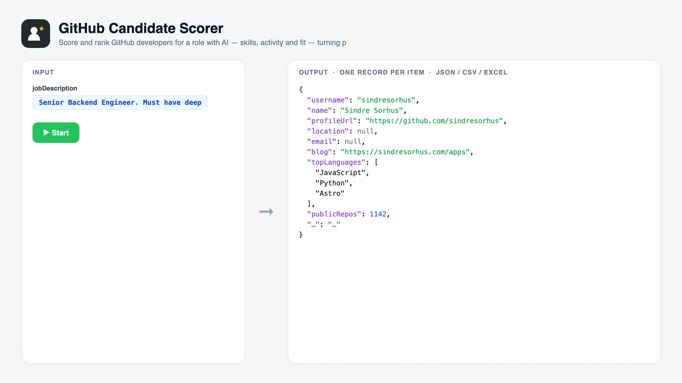Click the "JSON / CSV / EXCEL" label
The image size is (682, 383).
click(471, 72)
